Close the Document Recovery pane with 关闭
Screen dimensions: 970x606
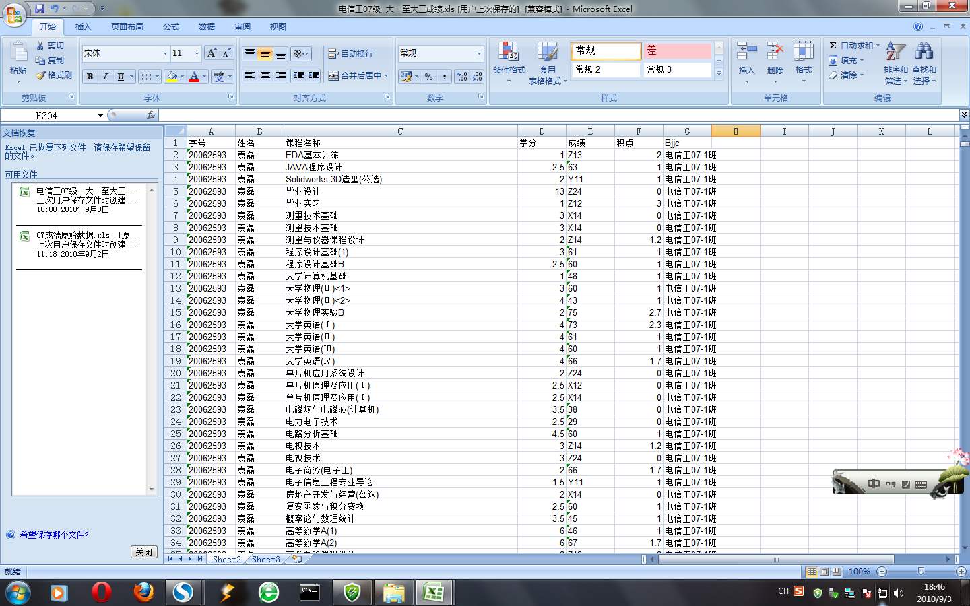click(143, 552)
